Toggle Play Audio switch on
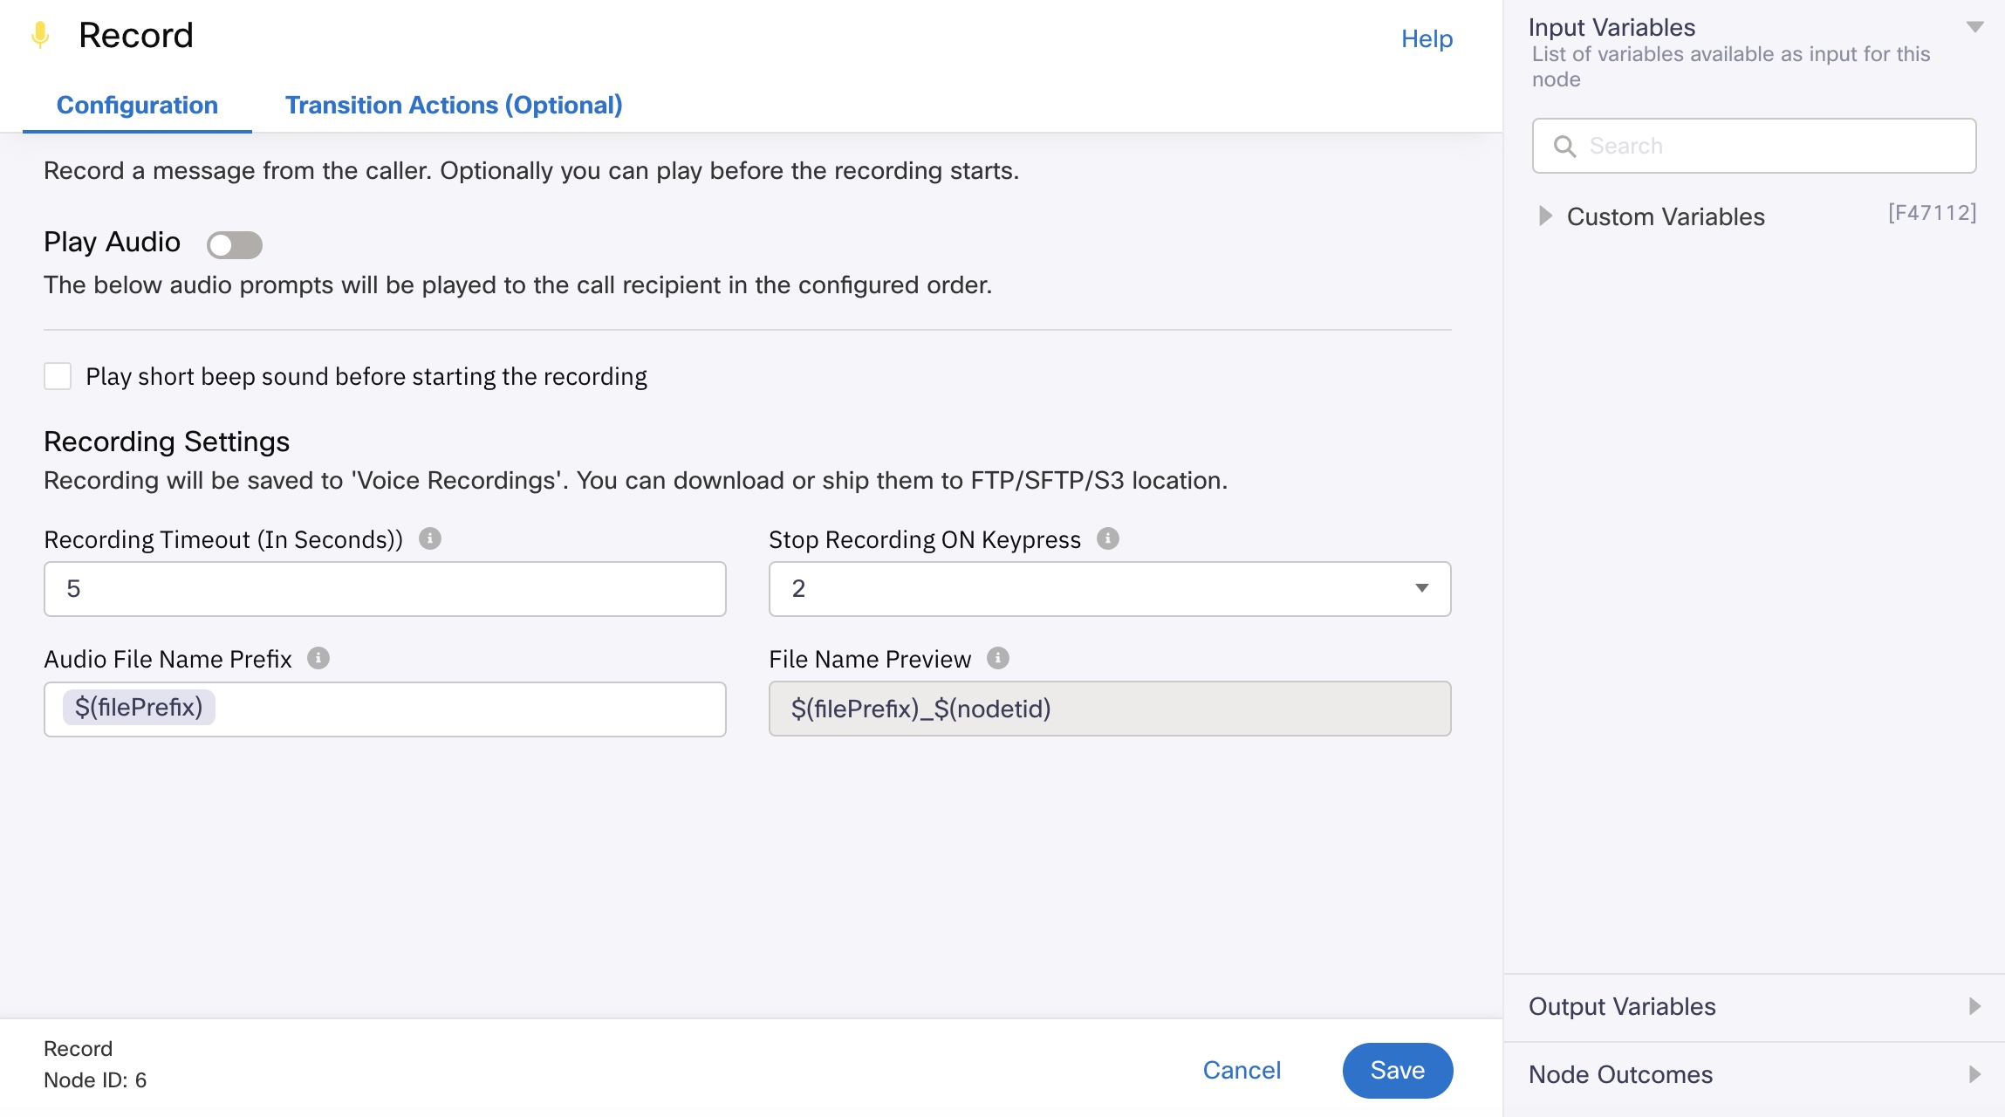 click(x=236, y=242)
